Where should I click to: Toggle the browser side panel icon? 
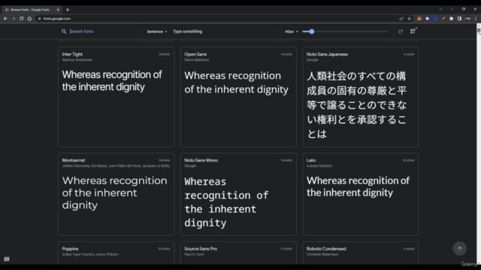click(x=459, y=19)
